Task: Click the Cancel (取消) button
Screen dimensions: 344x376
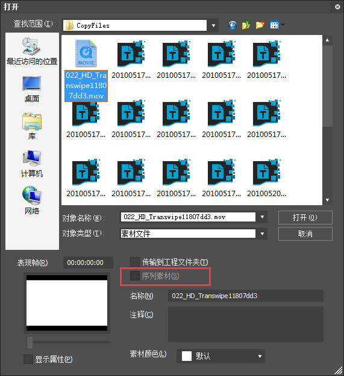Action: pos(305,234)
